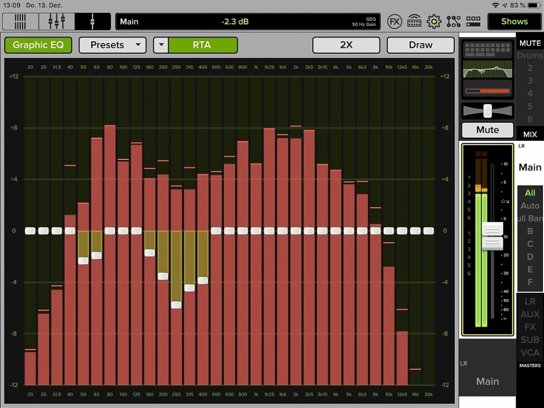The image size is (544, 408).
Task: Open the routing view icon
Action: [454, 22]
